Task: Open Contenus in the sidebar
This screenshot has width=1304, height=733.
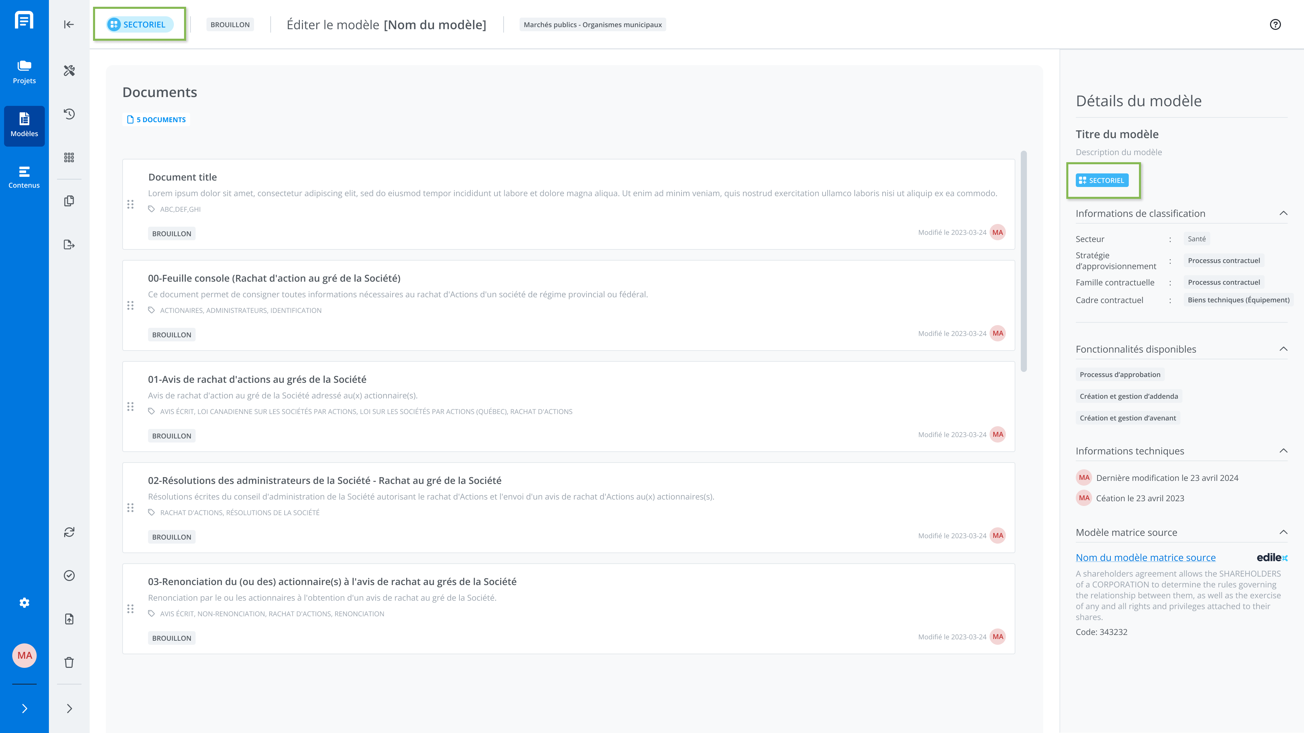Action: (24, 177)
